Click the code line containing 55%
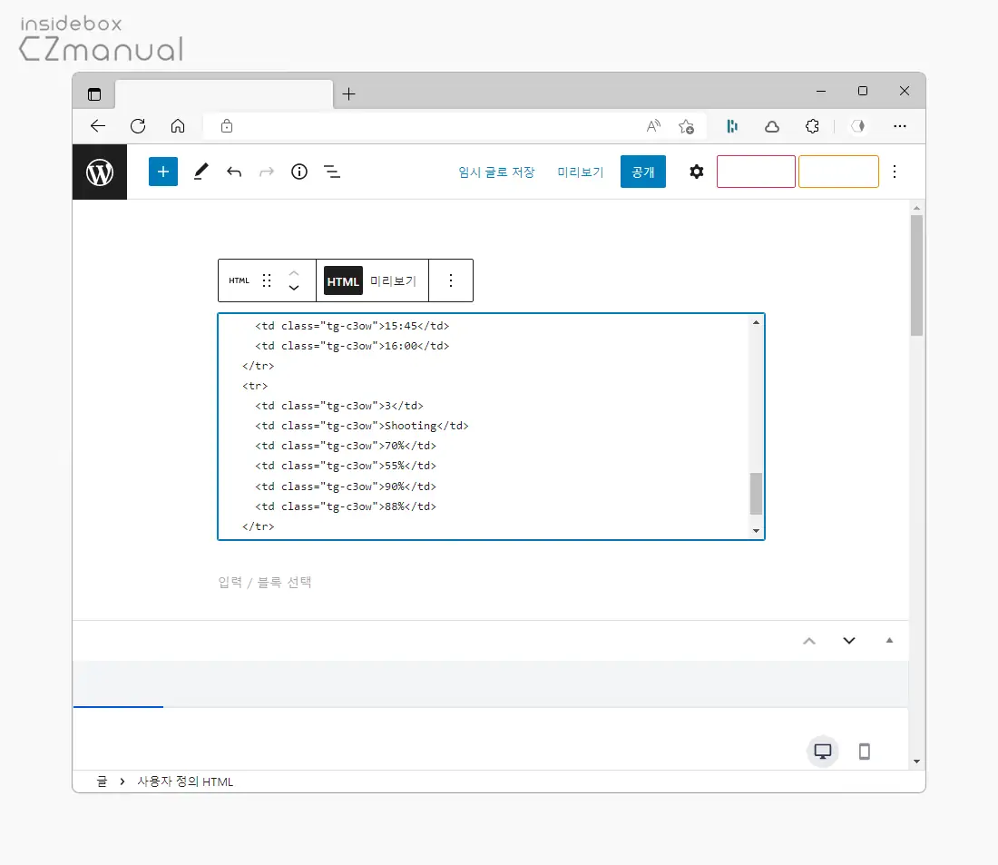 (346, 466)
